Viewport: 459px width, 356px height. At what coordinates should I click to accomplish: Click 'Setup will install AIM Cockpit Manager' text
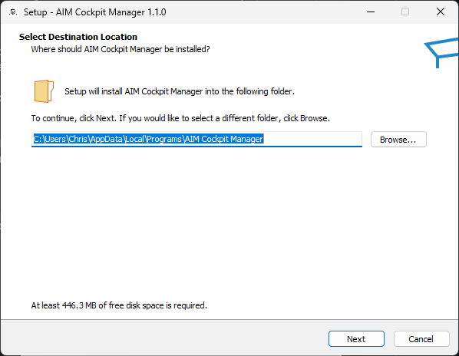180,91
